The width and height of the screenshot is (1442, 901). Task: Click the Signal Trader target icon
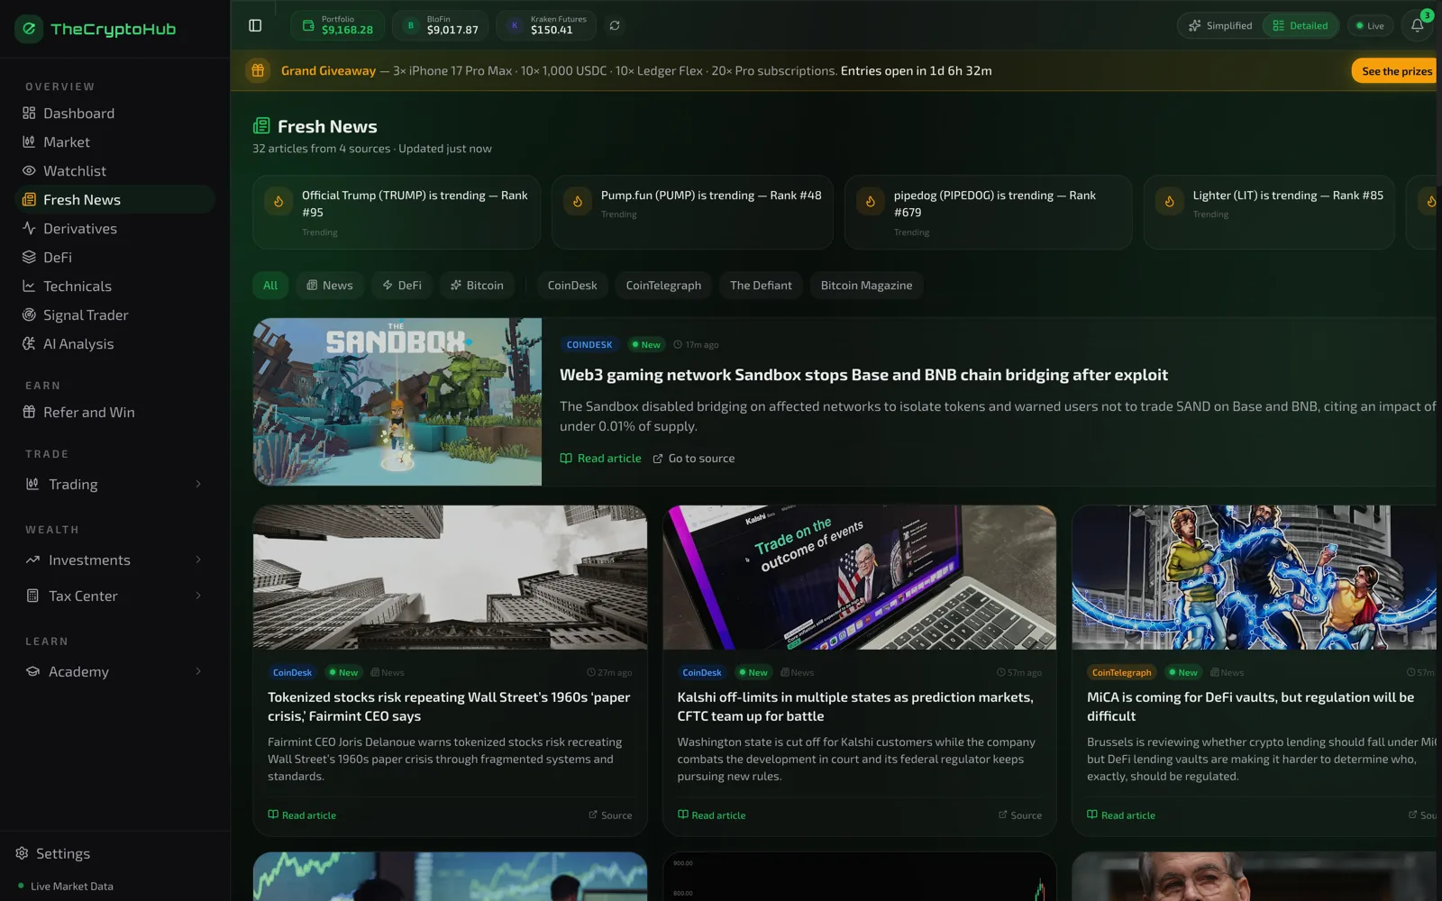coord(29,314)
